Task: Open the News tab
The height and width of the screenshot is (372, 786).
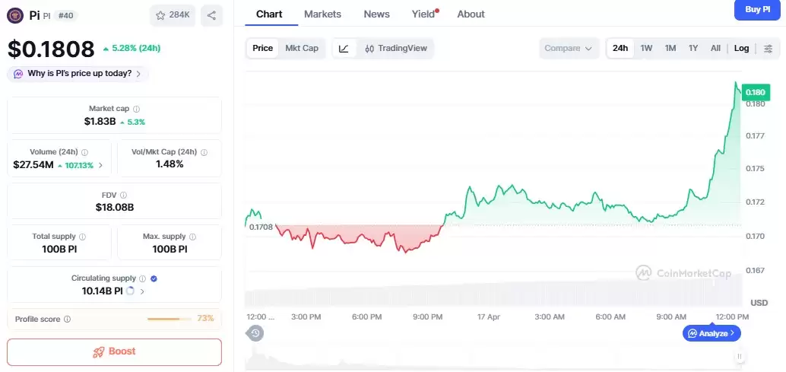Action: tap(376, 14)
